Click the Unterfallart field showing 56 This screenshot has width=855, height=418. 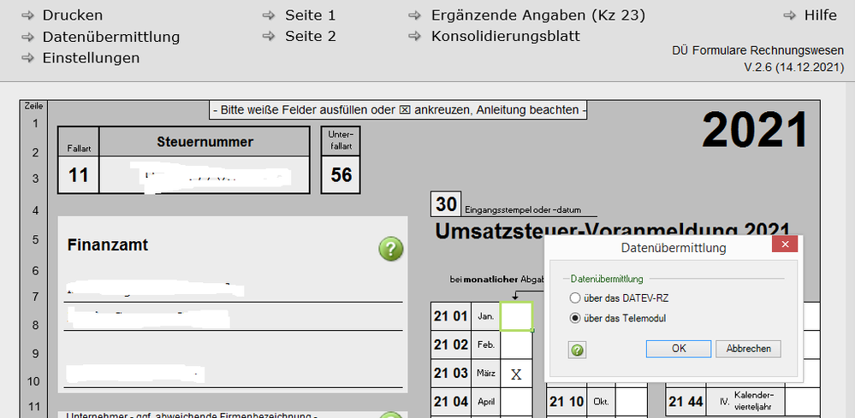tap(341, 176)
